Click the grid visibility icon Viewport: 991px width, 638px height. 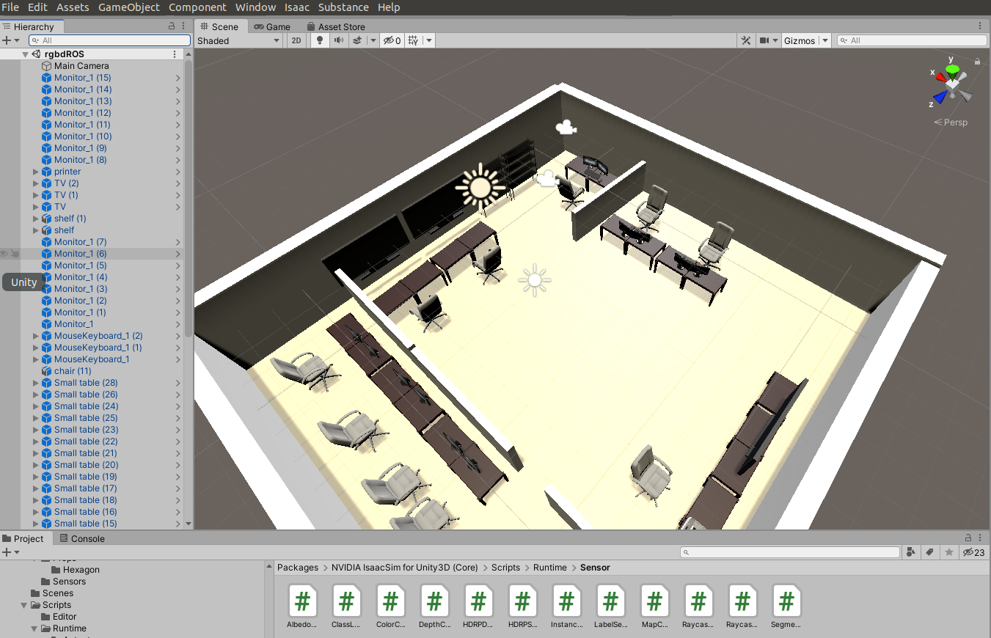click(413, 40)
